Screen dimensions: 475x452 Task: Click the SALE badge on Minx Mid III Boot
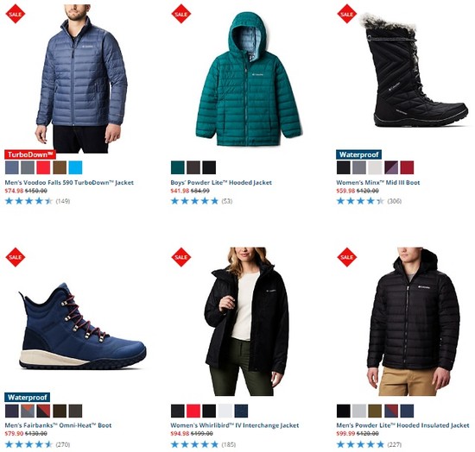pos(347,14)
